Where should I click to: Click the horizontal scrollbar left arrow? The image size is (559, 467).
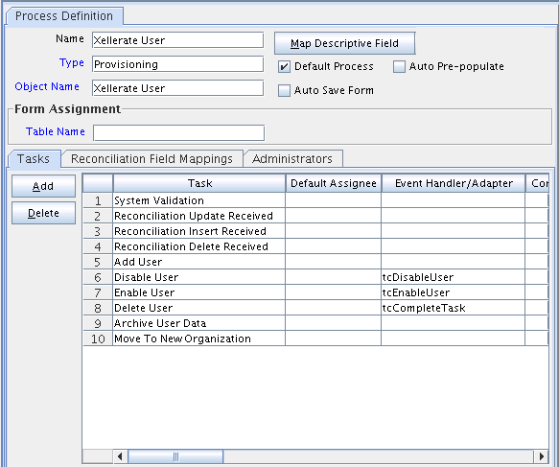pyautogui.click(x=120, y=456)
